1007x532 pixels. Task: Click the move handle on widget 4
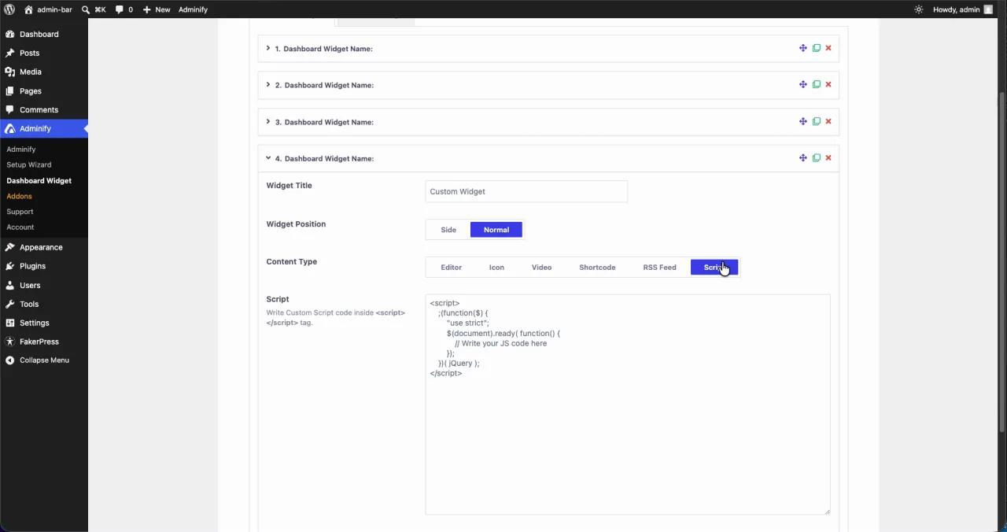803,157
